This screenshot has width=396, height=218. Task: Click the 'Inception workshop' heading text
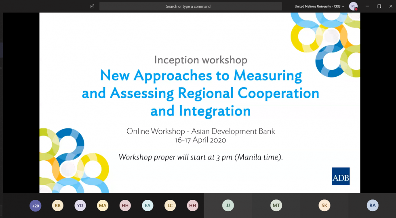pyautogui.click(x=201, y=60)
